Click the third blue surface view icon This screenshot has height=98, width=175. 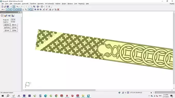tap(41, 10)
